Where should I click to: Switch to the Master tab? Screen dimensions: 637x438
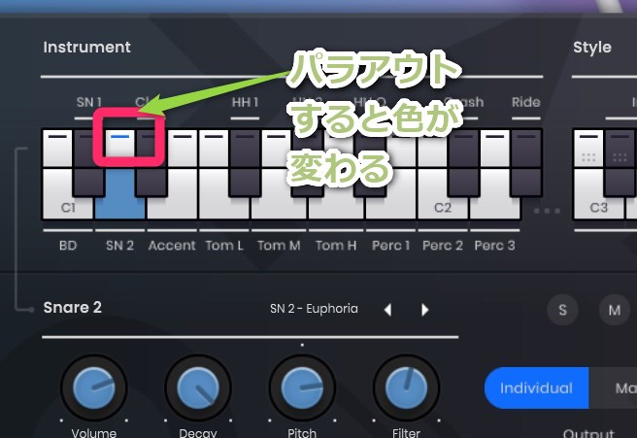click(620, 388)
